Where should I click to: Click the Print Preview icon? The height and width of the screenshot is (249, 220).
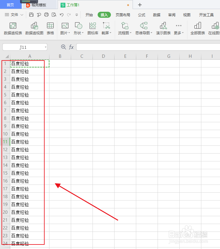54,15
